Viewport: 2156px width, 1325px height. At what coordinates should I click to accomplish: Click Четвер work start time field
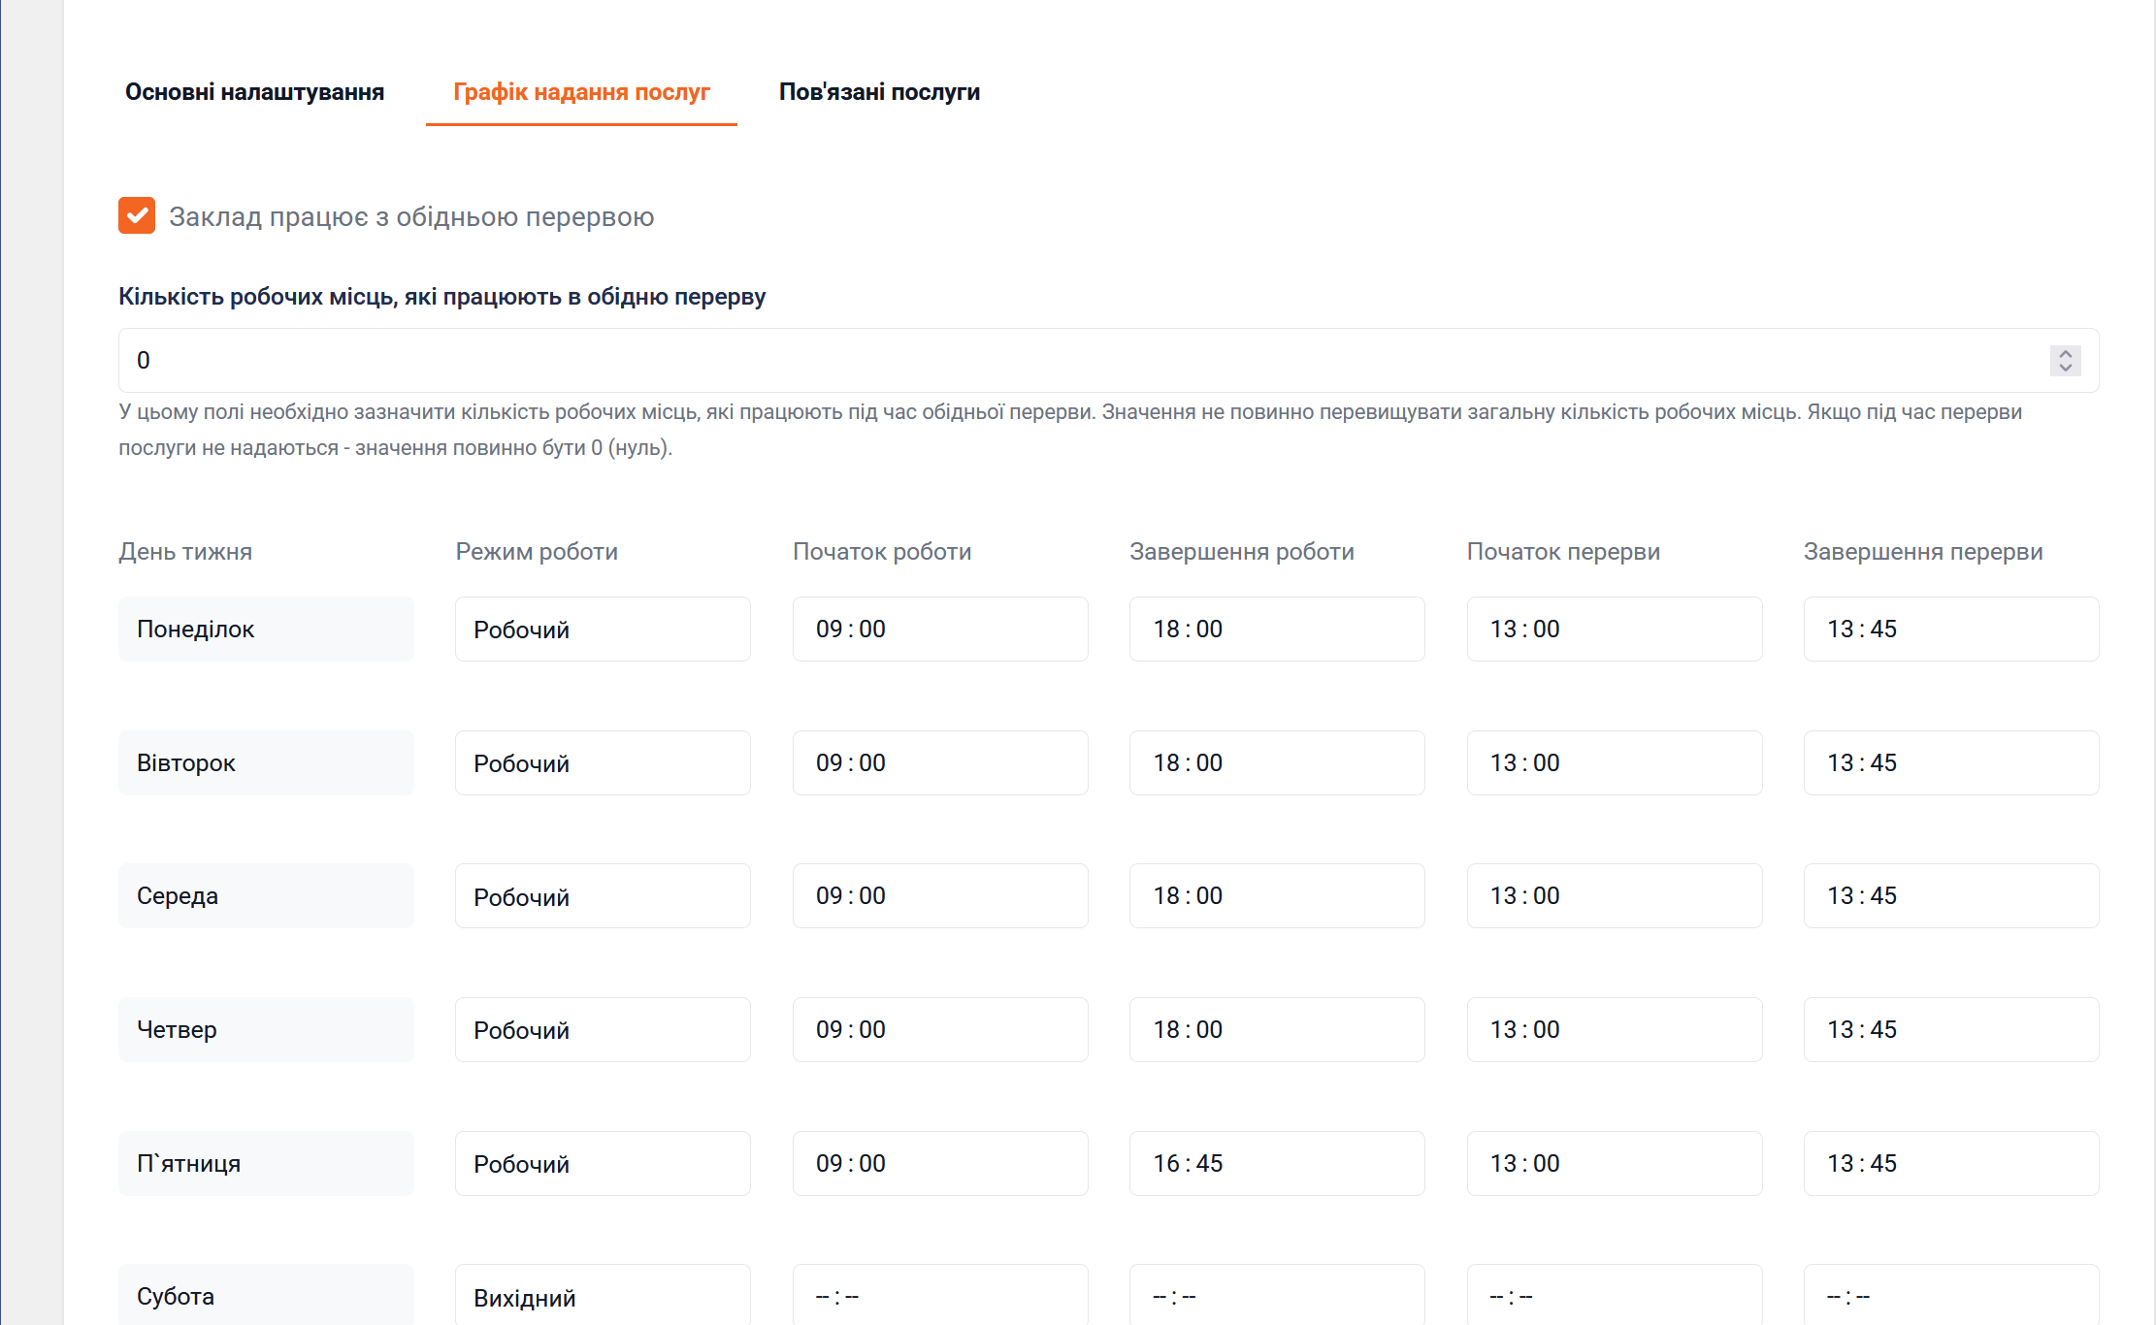point(939,1030)
